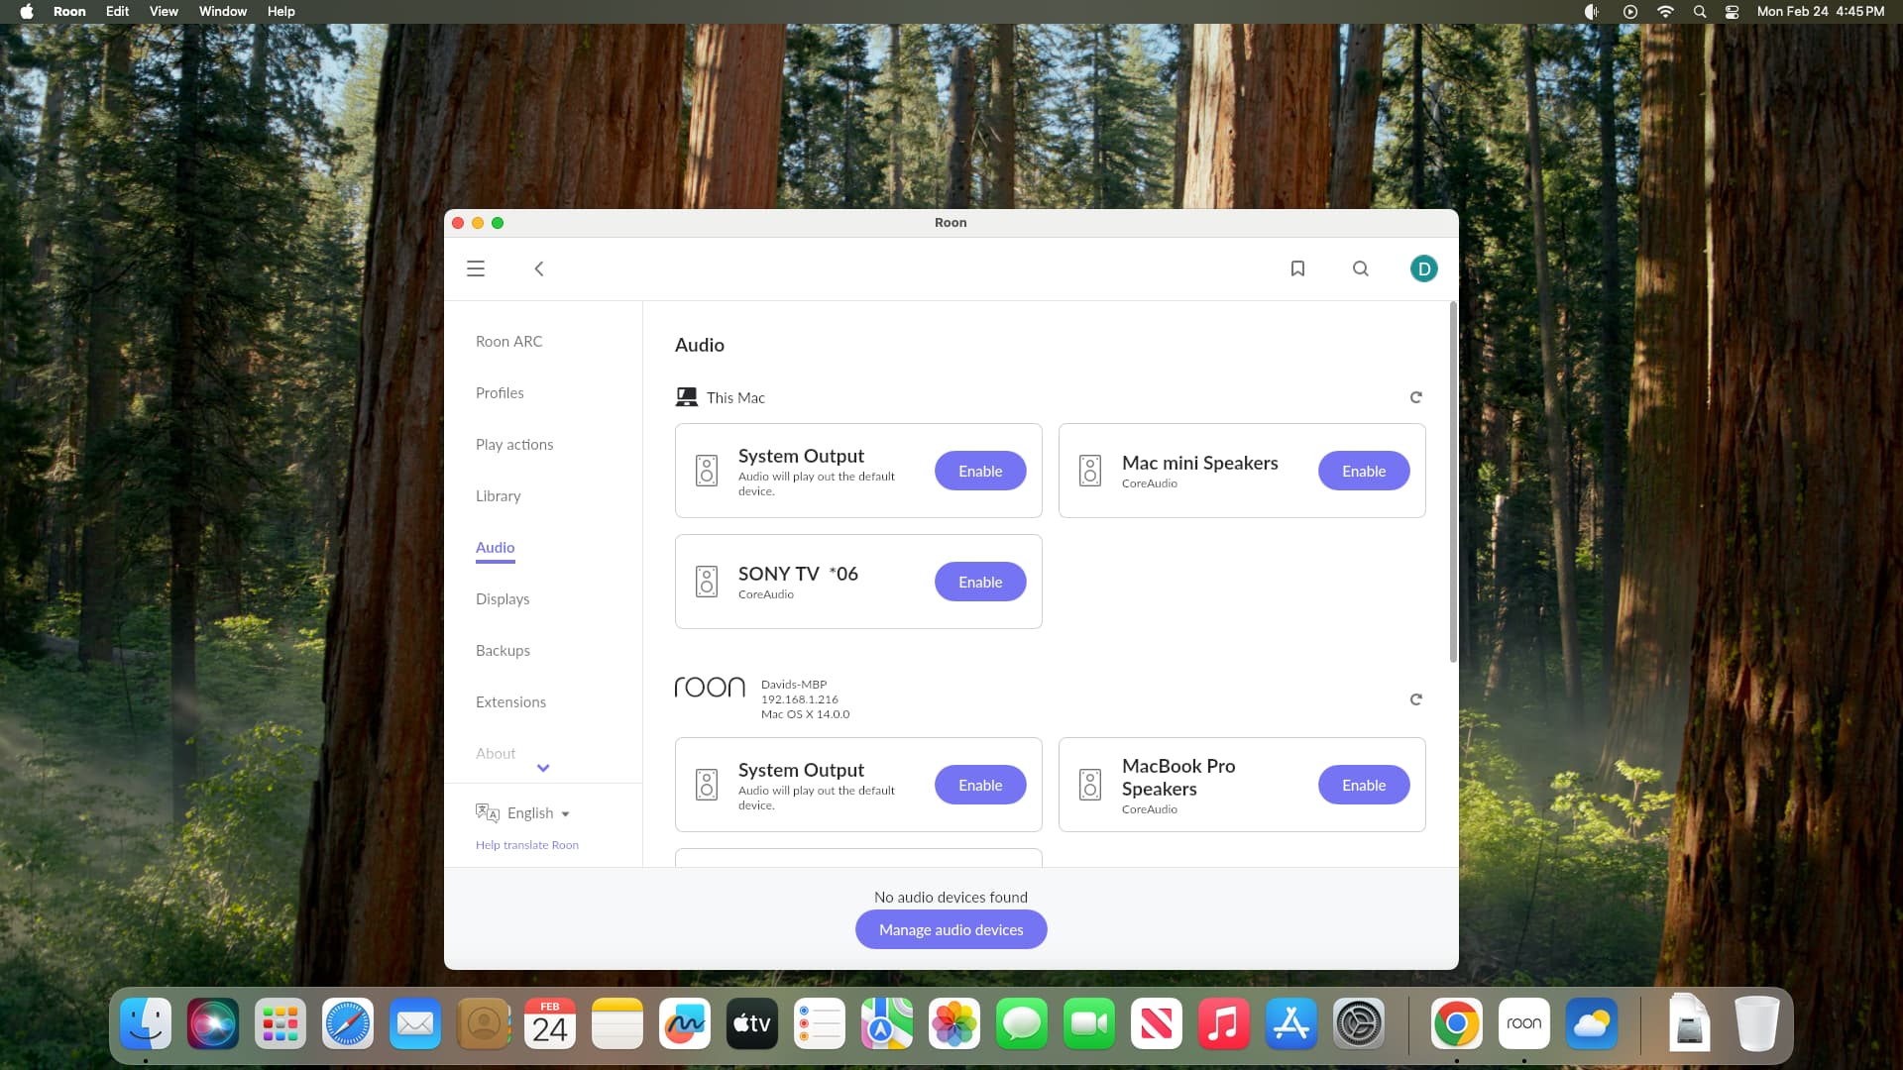Open the View menu in menu bar
The height and width of the screenshot is (1070, 1903).
(x=164, y=11)
